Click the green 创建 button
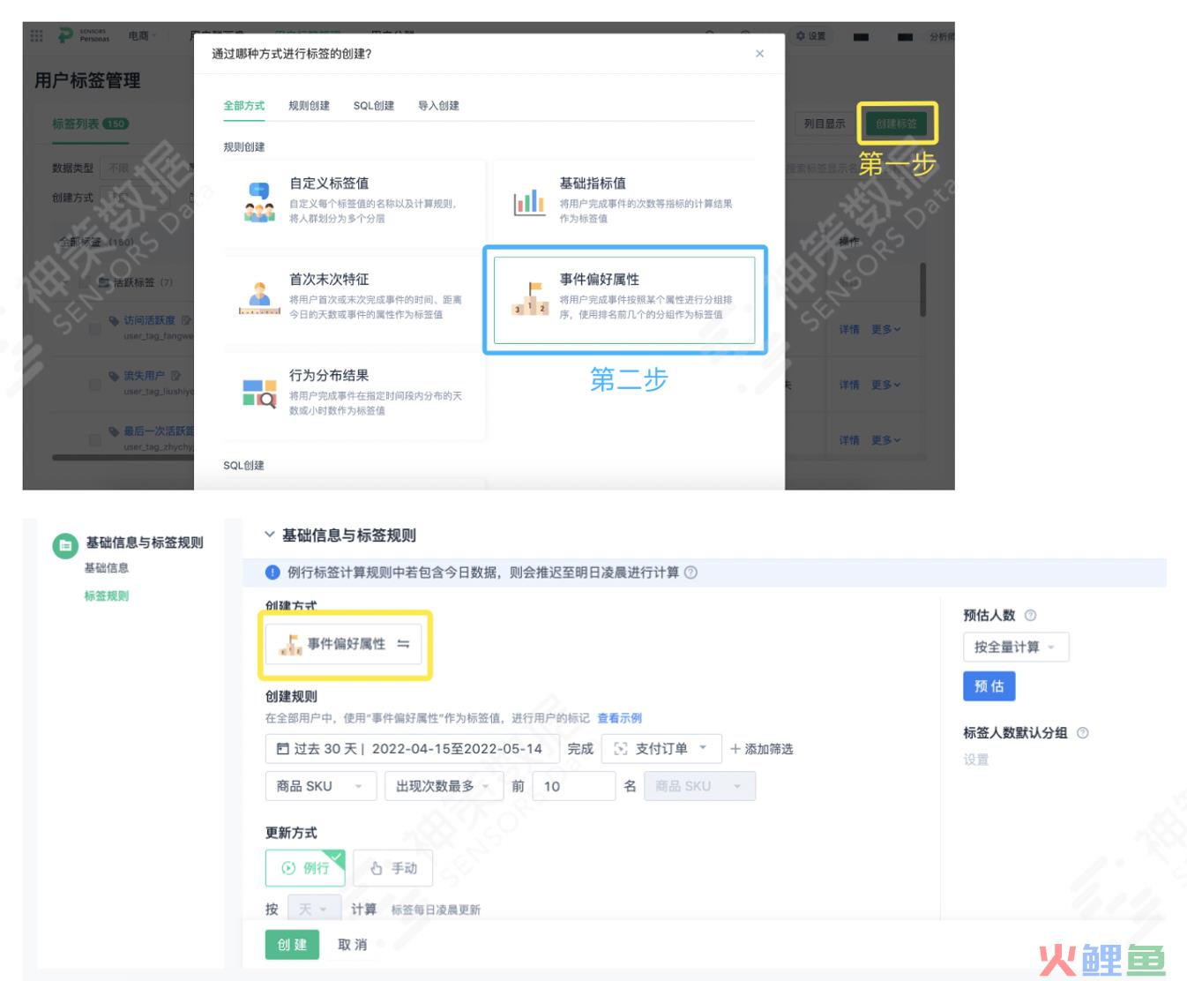 point(292,945)
